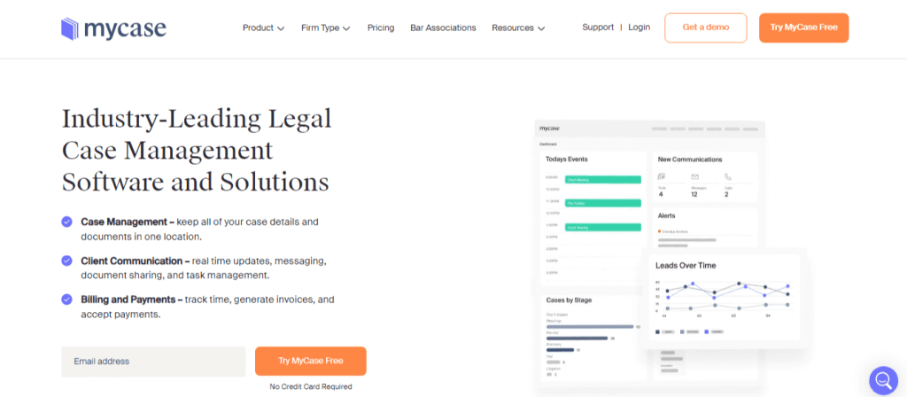Click the Leads Over Time chart card
This screenshot has width=907, height=397.
click(x=725, y=298)
